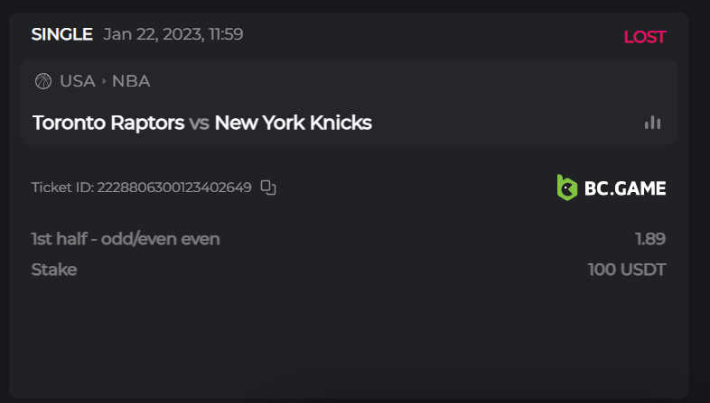The width and height of the screenshot is (710, 403).
Task: Click the Toronto Raptors team name
Action: pyautogui.click(x=108, y=123)
